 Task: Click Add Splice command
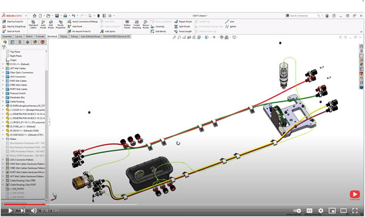108,31
